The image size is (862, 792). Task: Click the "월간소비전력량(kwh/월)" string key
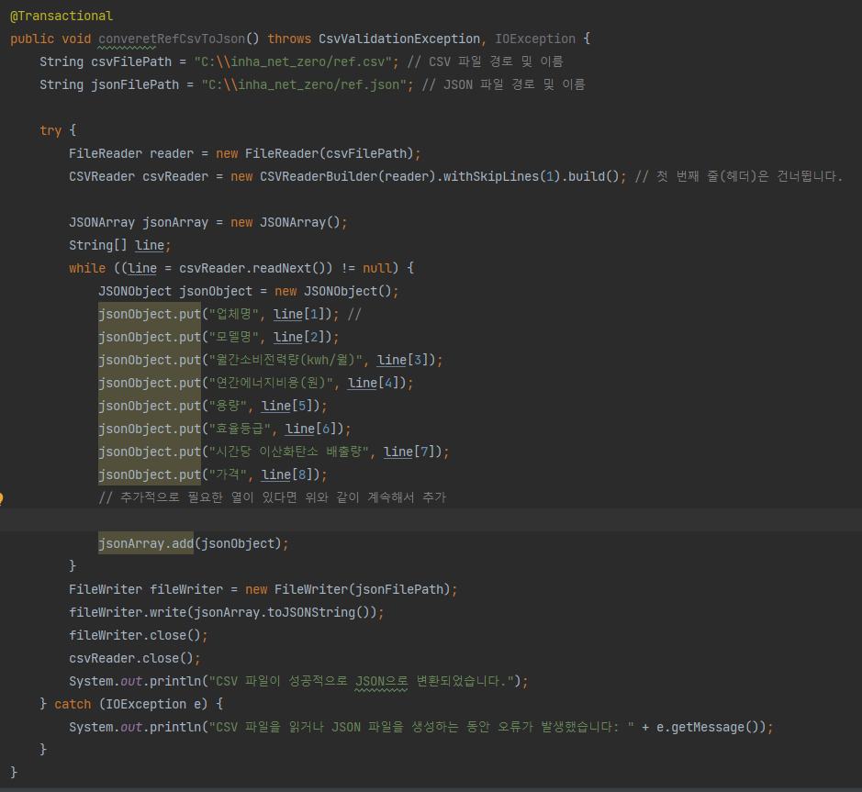[285, 360]
